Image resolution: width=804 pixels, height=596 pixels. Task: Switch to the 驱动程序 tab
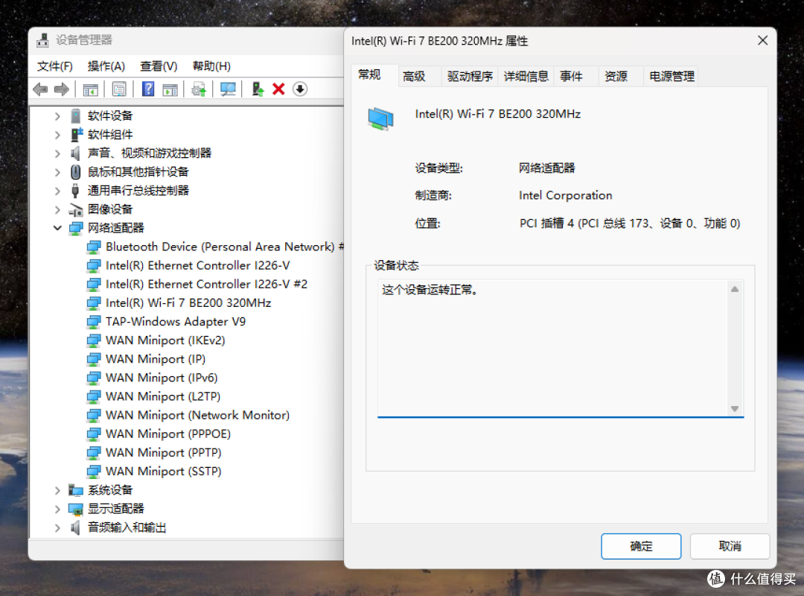(470, 77)
